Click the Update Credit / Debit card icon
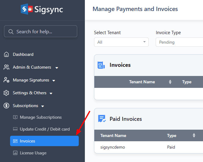203x162 pixels. (15, 129)
